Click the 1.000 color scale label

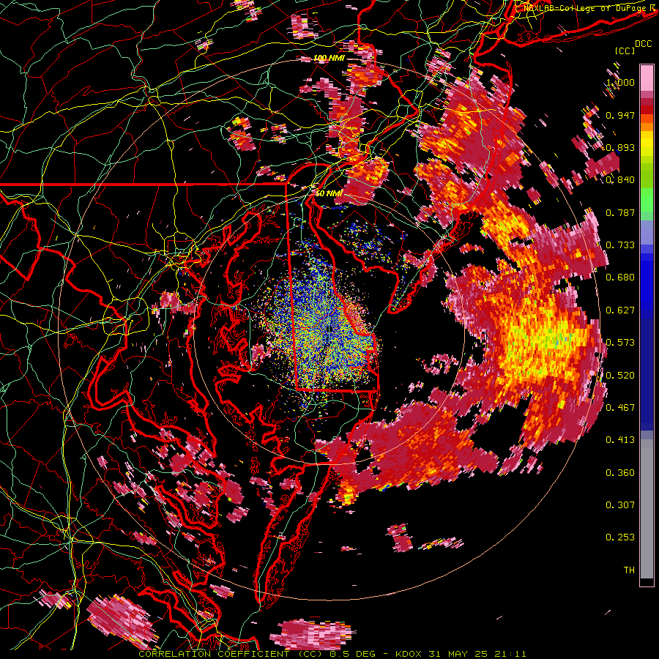[620, 82]
